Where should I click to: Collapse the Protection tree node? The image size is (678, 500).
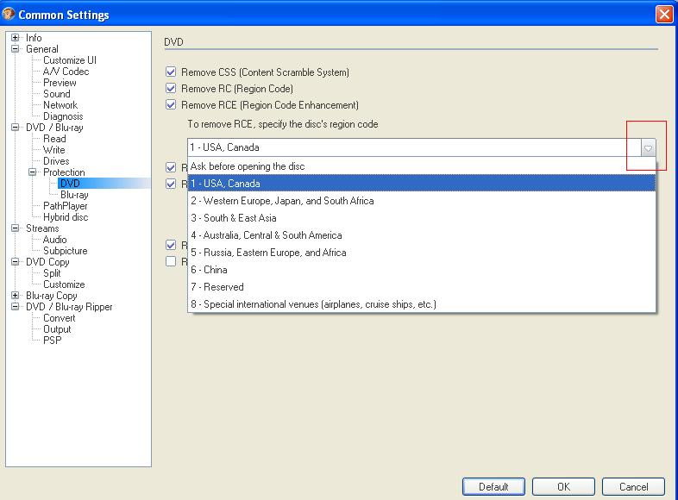(32, 172)
